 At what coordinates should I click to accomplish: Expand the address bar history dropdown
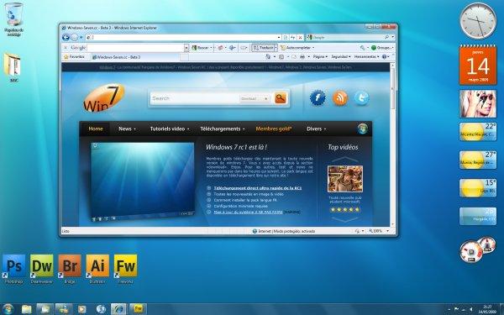(x=279, y=38)
